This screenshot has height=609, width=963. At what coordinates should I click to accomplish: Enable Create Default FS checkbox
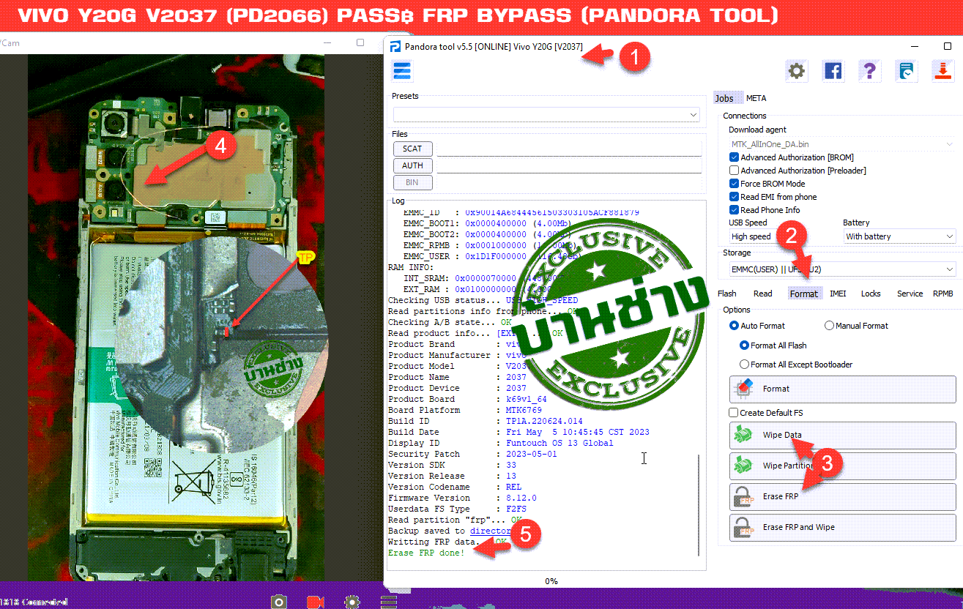point(734,413)
